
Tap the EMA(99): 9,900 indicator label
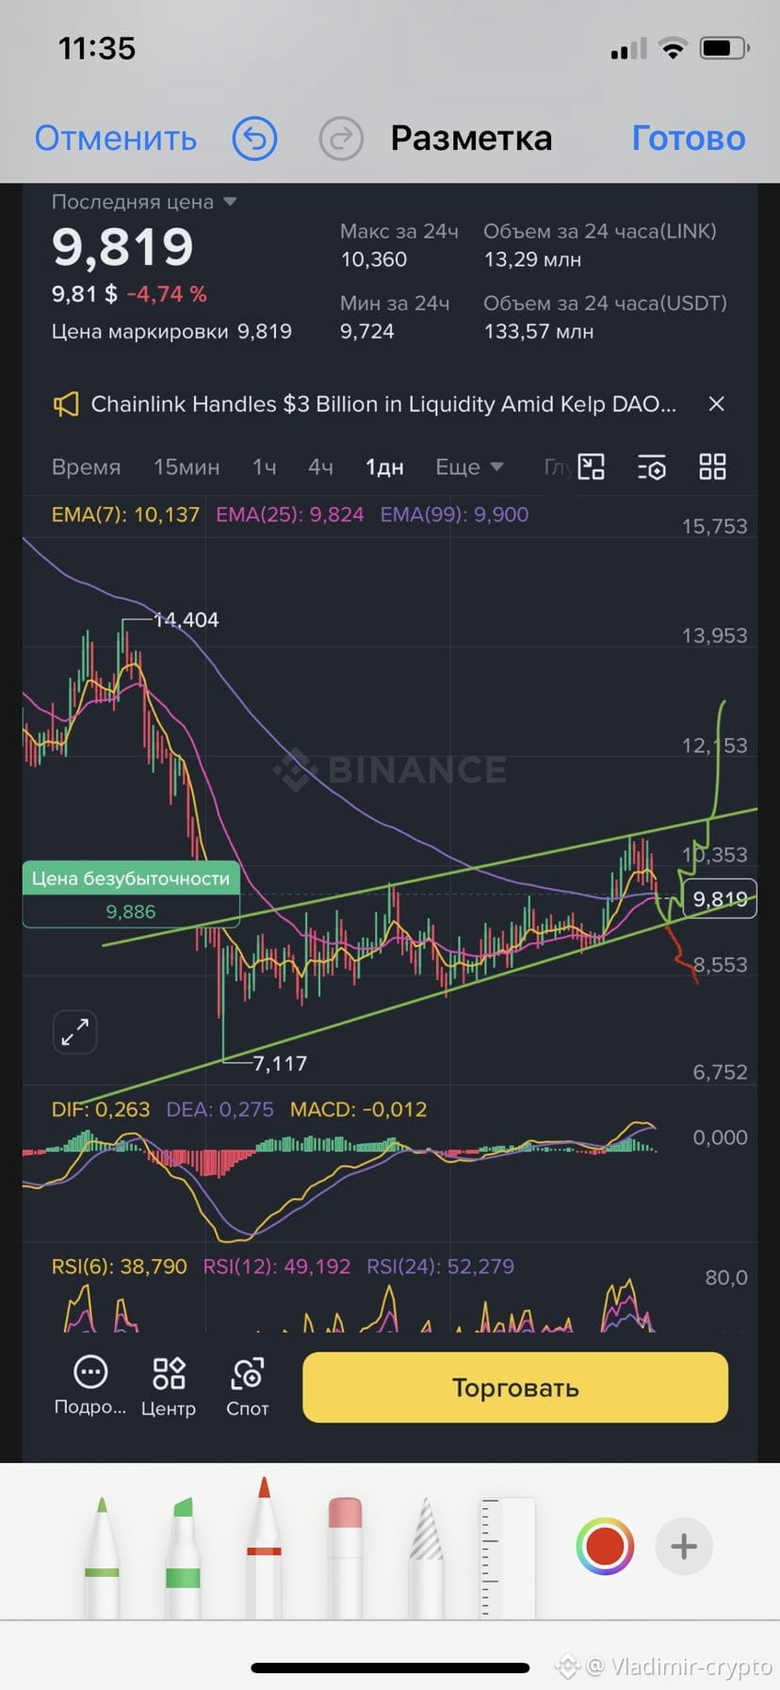coord(454,515)
